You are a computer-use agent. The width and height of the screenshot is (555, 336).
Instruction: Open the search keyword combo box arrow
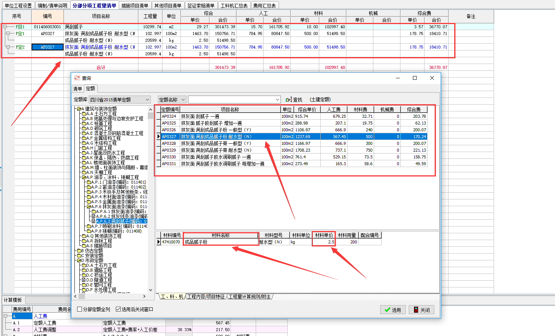point(277,100)
